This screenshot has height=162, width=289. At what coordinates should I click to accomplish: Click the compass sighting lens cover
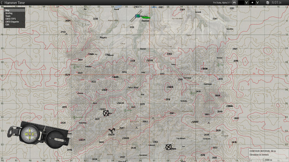57,139
